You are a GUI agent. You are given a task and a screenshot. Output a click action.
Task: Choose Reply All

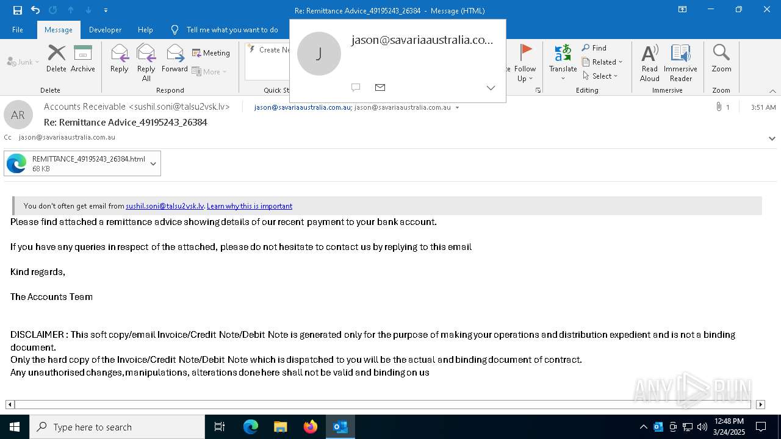coord(146,62)
